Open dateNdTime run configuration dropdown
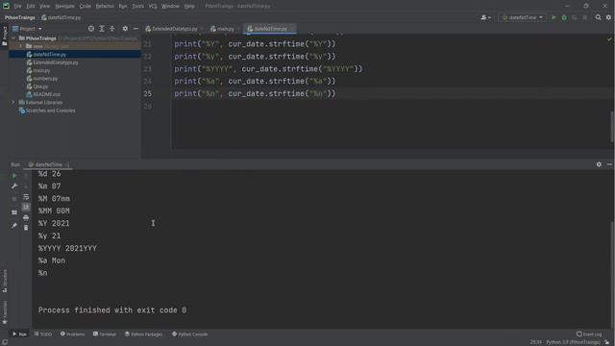The height and width of the screenshot is (346, 615). pyautogui.click(x=522, y=17)
